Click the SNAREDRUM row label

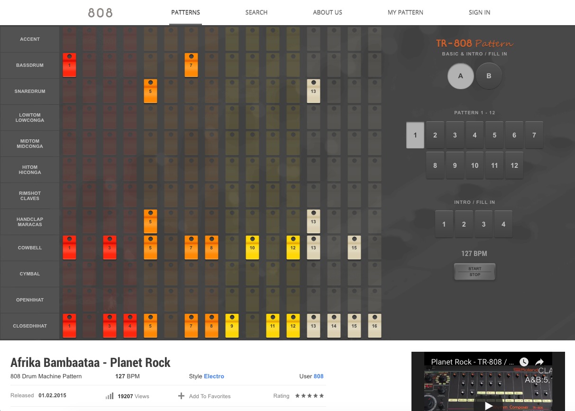pos(30,91)
